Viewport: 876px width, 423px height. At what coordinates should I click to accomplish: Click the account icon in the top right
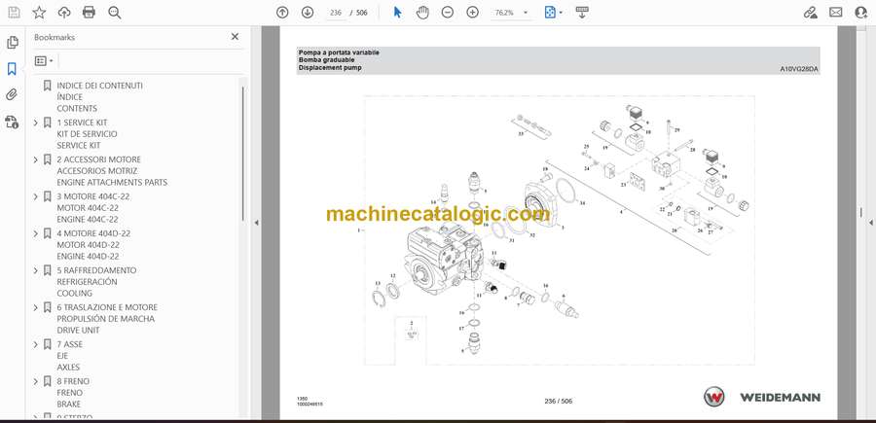[861, 13]
